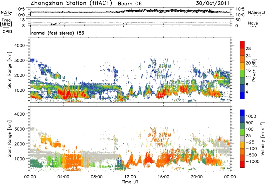This screenshot has height=184, width=266.
Task: Click the 18 tick on the frequency axis
Action: [x=22, y=20]
